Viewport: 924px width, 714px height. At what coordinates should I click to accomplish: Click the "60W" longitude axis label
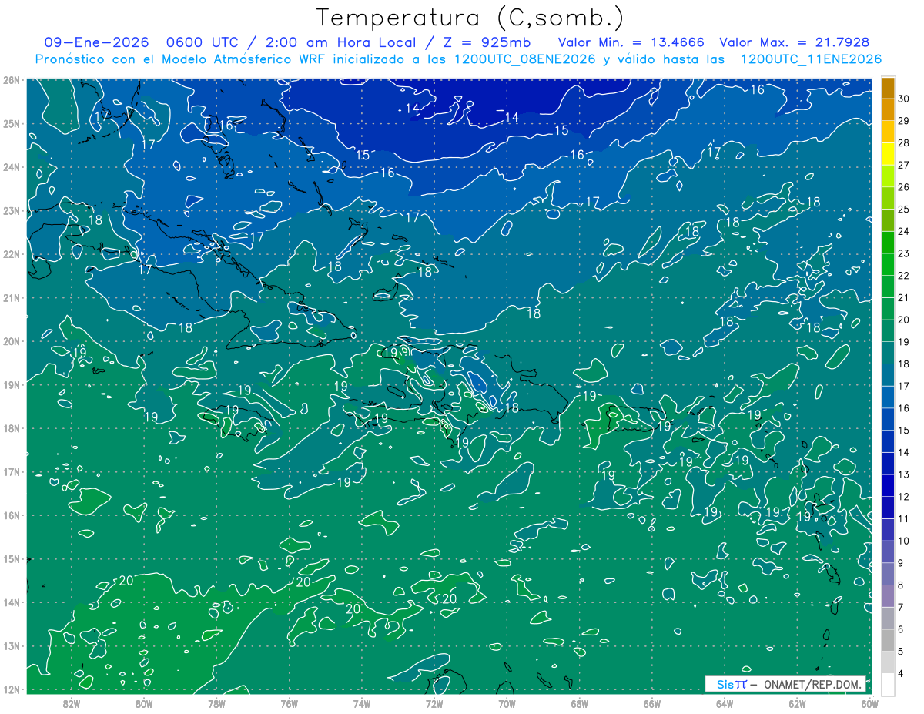click(869, 703)
